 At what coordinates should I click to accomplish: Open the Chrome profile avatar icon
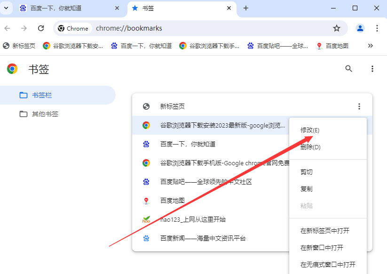(360, 28)
